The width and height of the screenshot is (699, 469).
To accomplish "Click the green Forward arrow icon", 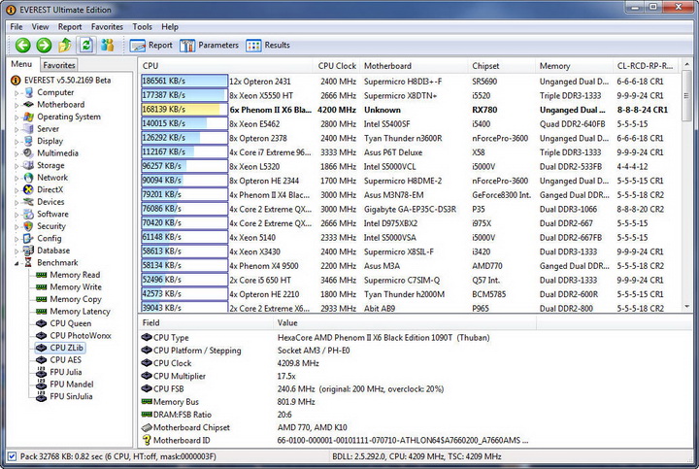I will click(44, 45).
